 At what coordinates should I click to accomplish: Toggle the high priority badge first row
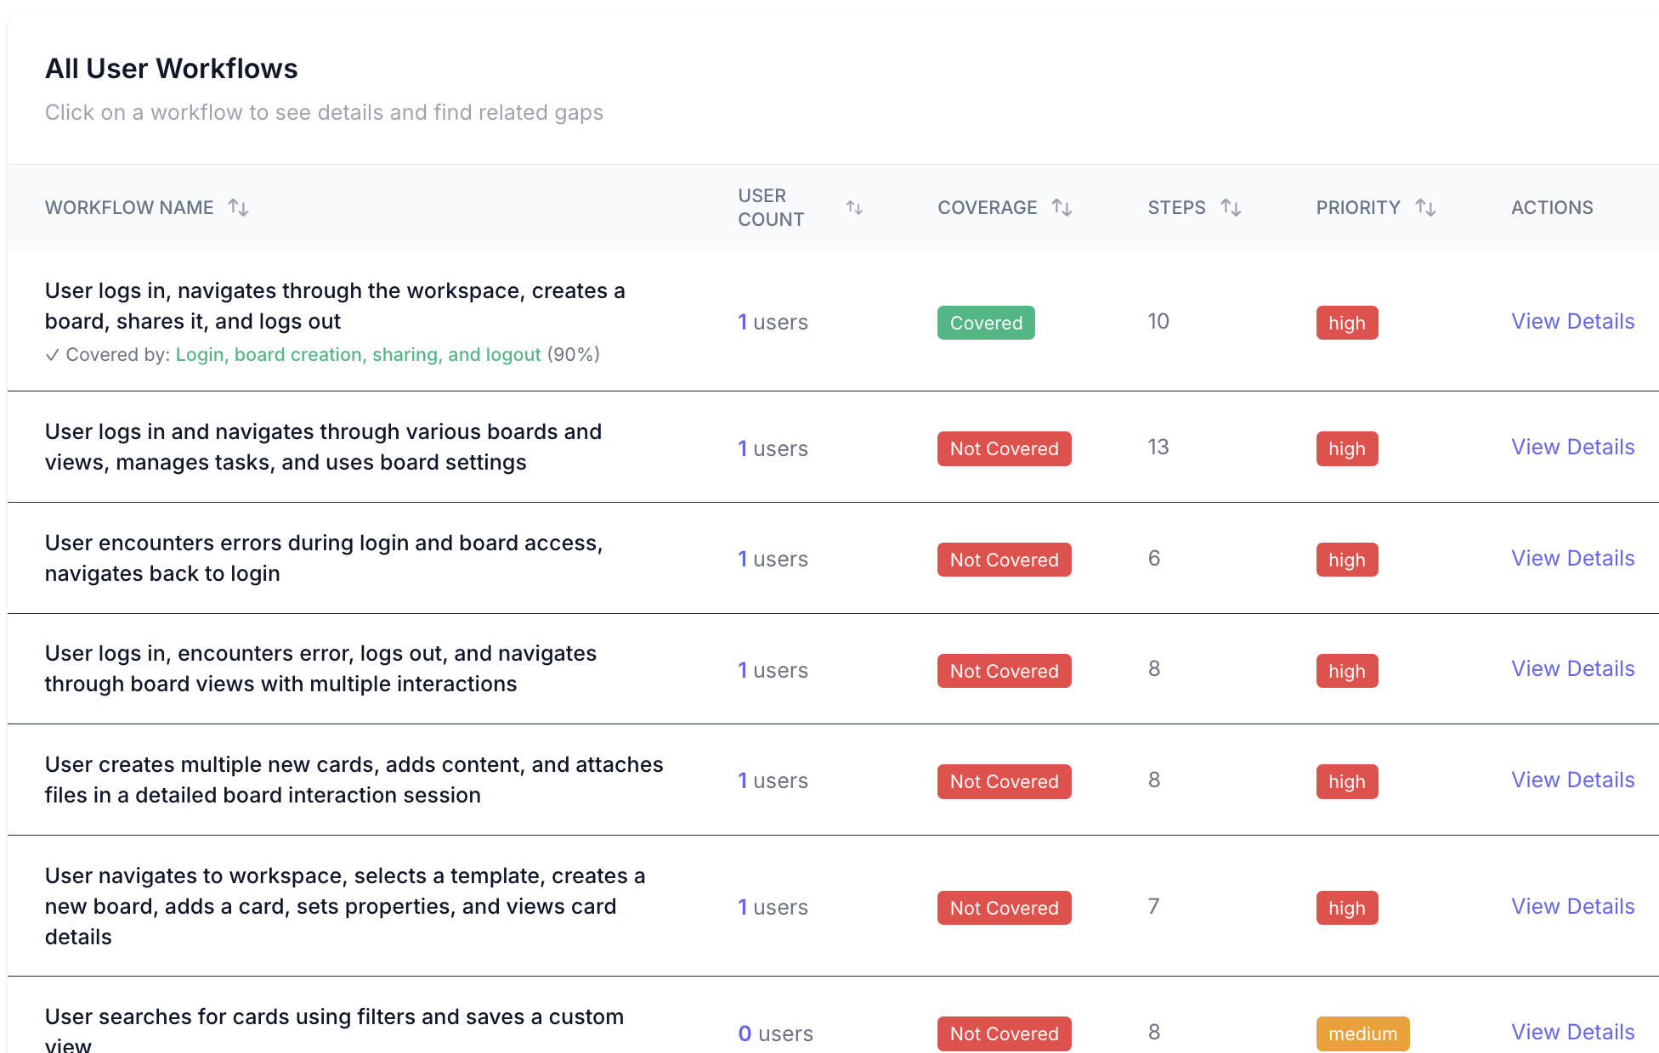(x=1346, y=323)
